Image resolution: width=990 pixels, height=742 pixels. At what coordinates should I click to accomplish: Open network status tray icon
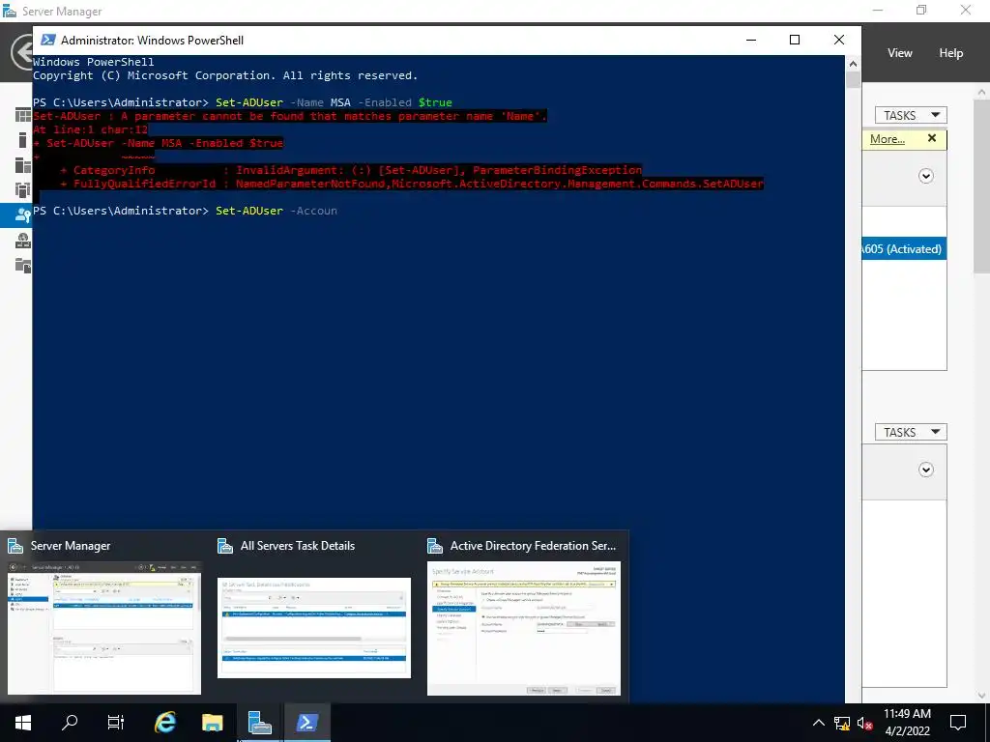pos(842,723)
